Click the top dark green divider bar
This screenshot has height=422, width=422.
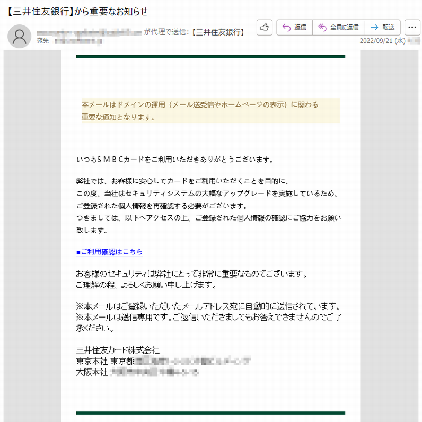click(210, 56)
